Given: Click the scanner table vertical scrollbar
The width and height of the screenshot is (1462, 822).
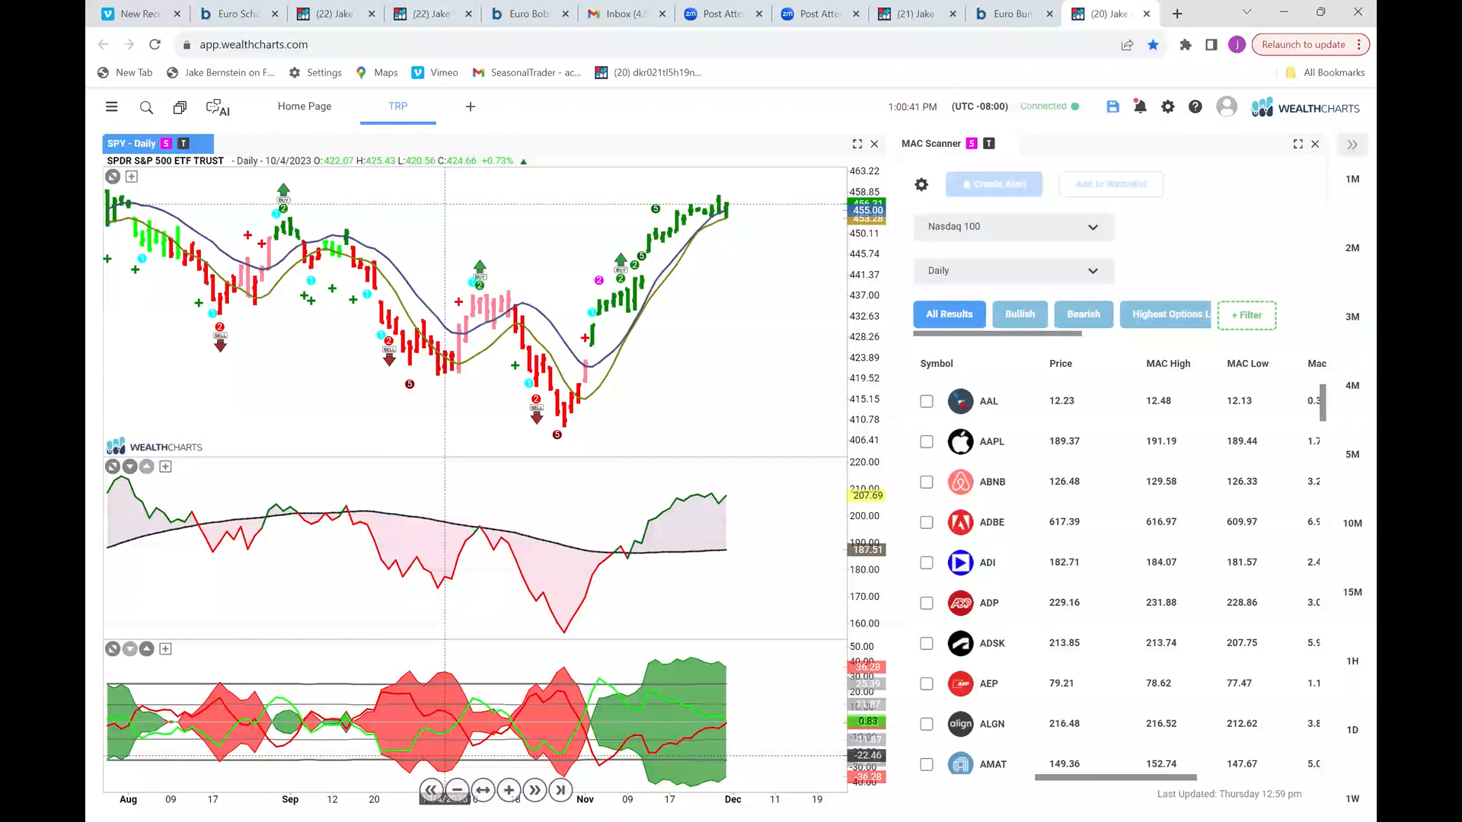Looking at the screenshot, I should [x=1323, y=403].
